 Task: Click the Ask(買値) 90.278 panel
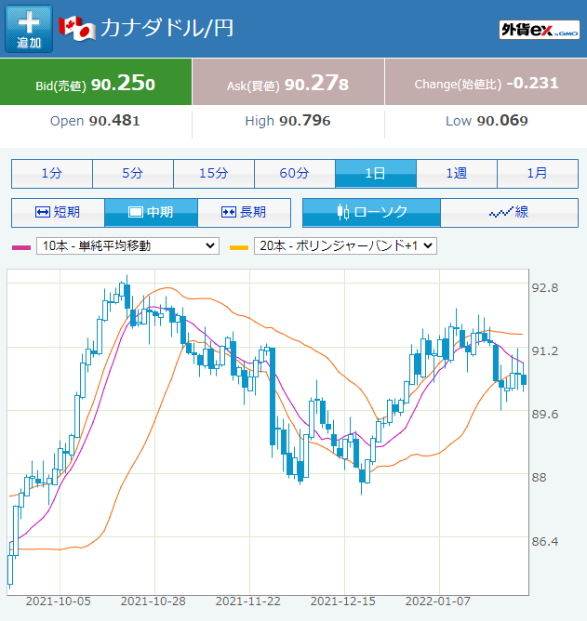288,82
